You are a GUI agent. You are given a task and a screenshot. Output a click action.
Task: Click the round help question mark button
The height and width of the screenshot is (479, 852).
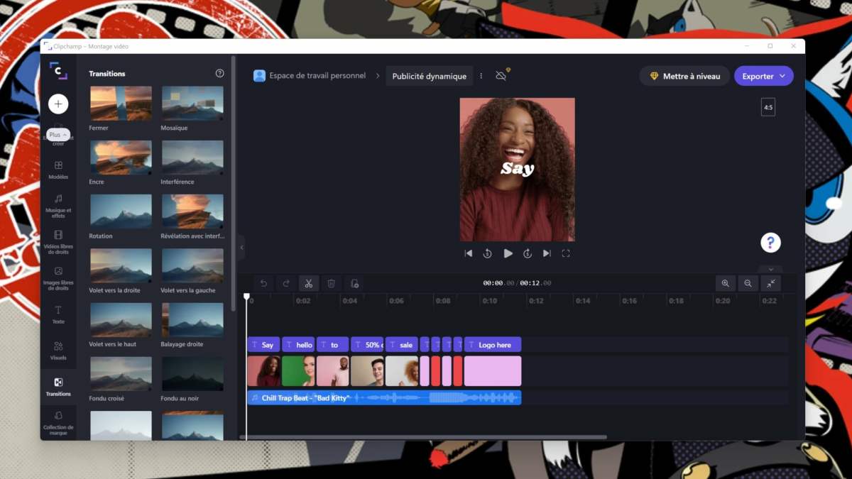(x=770, y=243)
